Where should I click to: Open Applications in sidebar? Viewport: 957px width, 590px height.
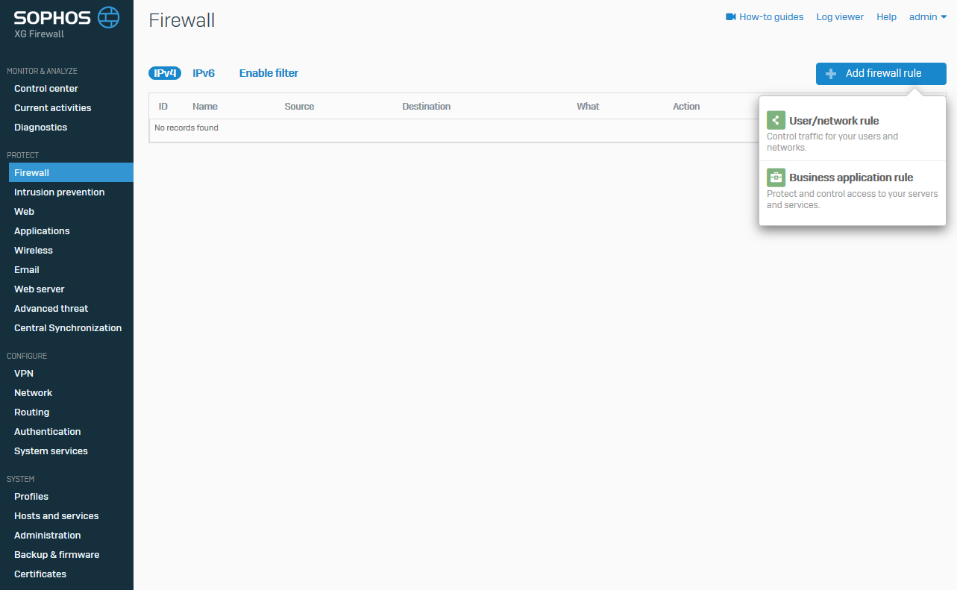(42, 231)
